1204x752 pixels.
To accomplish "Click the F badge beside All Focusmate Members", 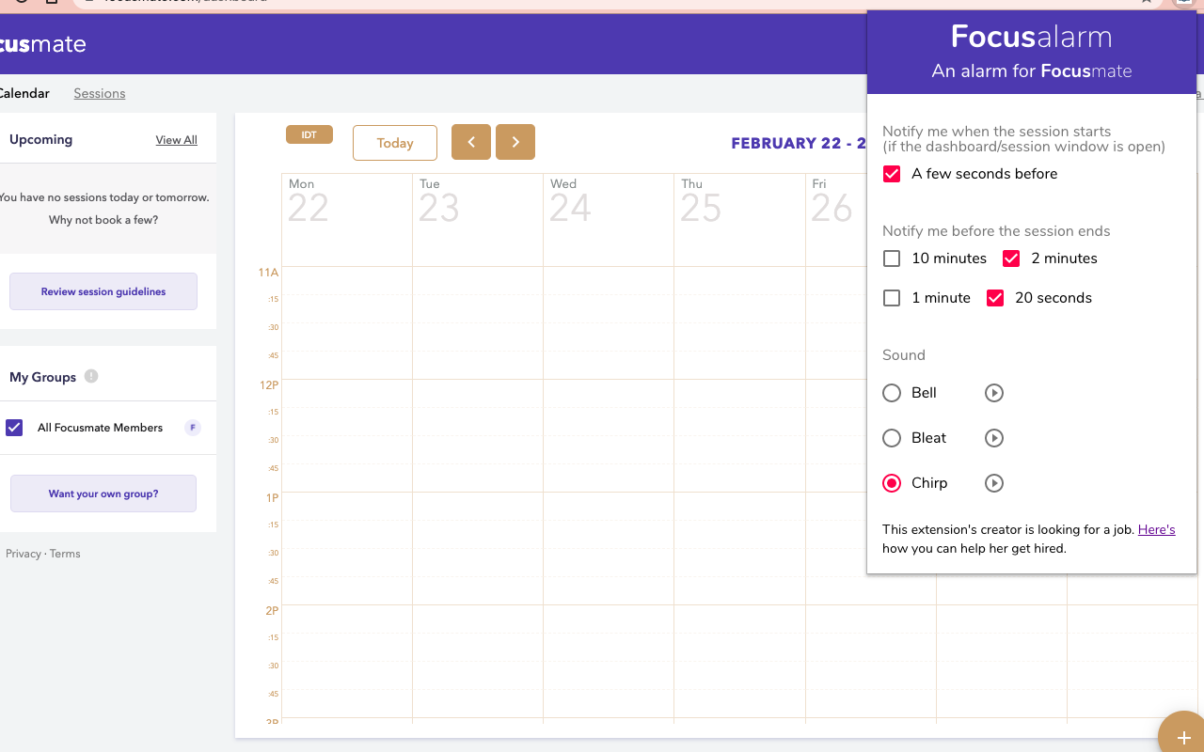I will tap(192, 428).
